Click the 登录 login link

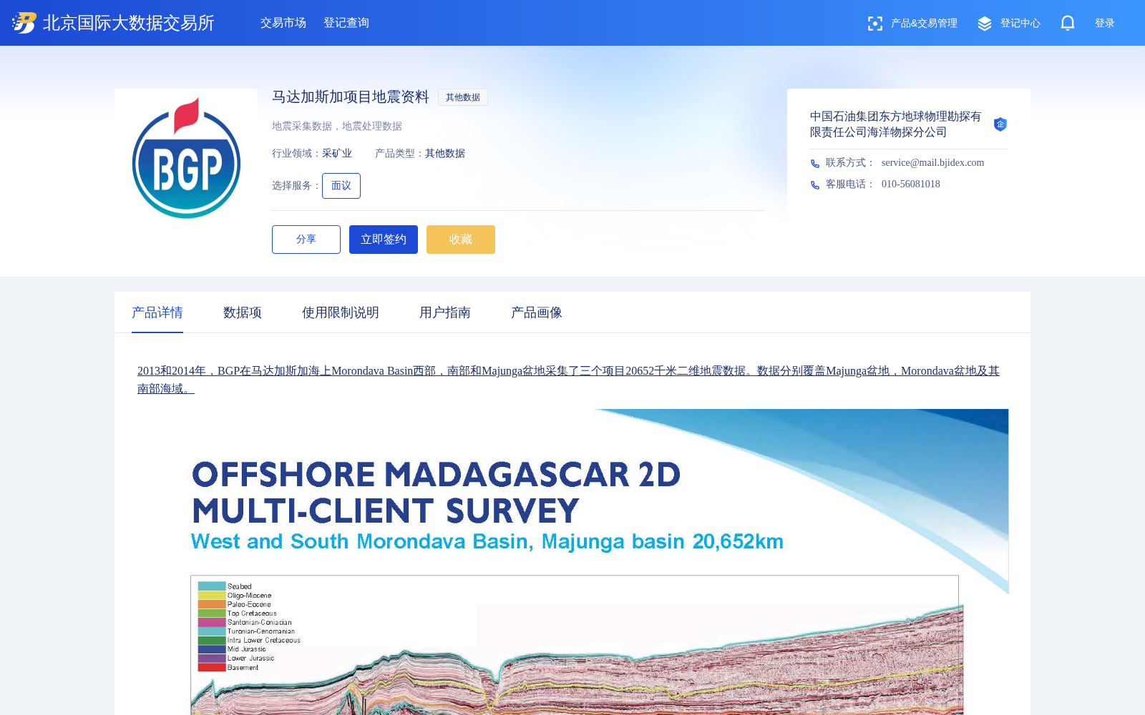pos(1105,24)
